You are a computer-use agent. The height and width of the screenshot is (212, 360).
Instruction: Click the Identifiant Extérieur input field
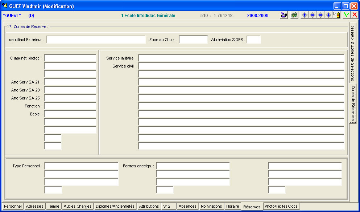coord(96,40)
